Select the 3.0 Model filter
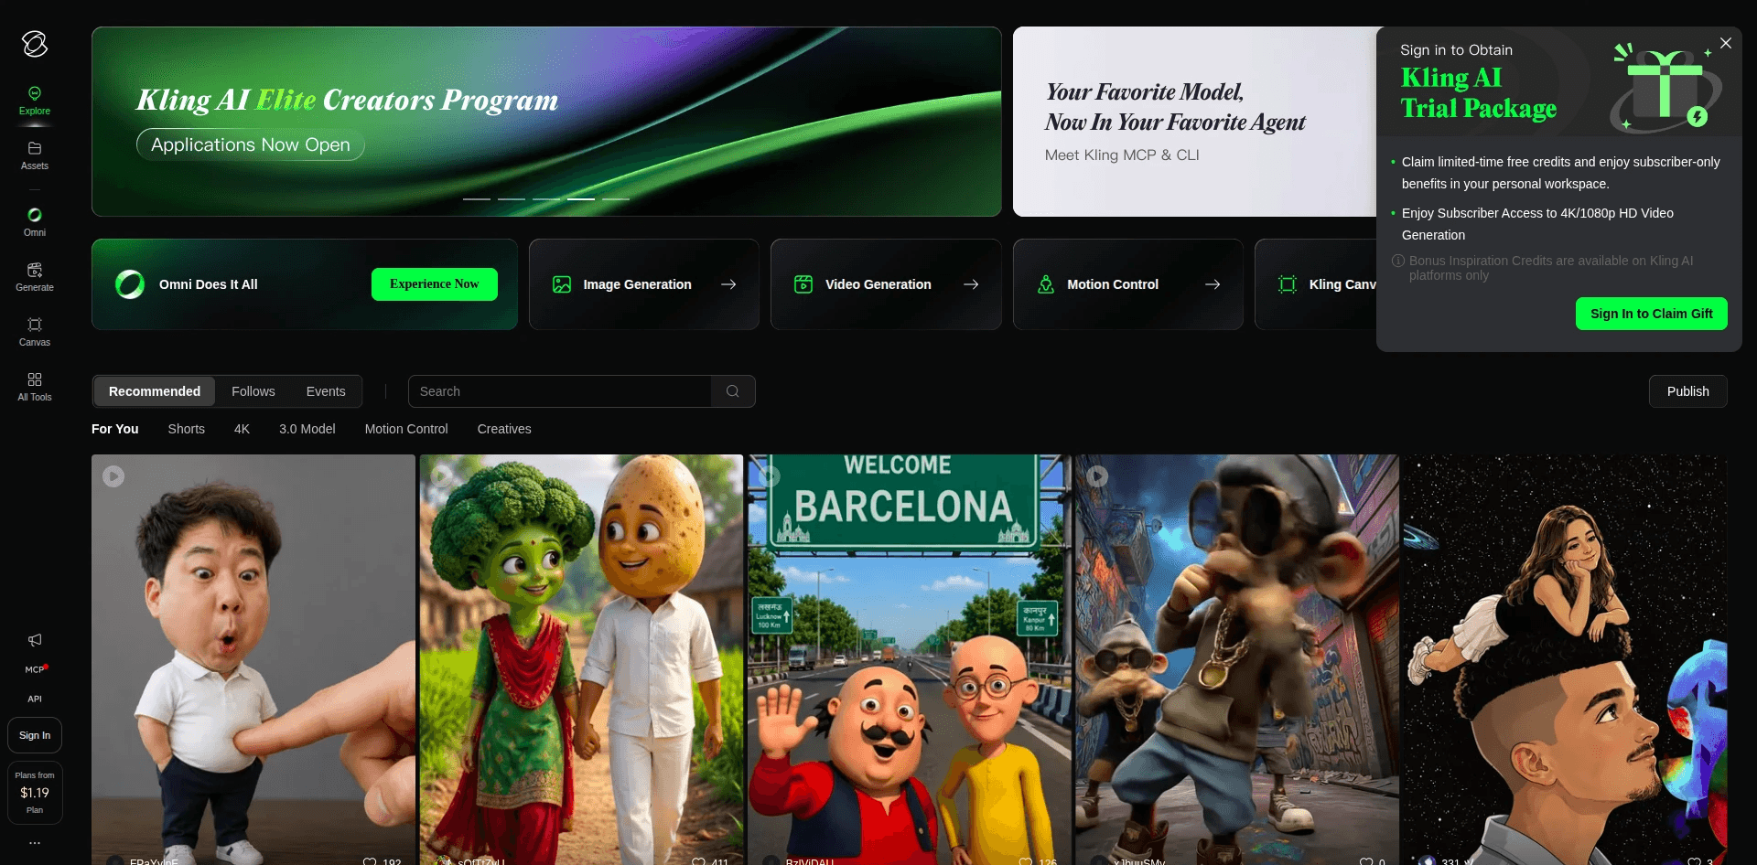The height and width of the screenshot is (865, 1757). [307, 429]
